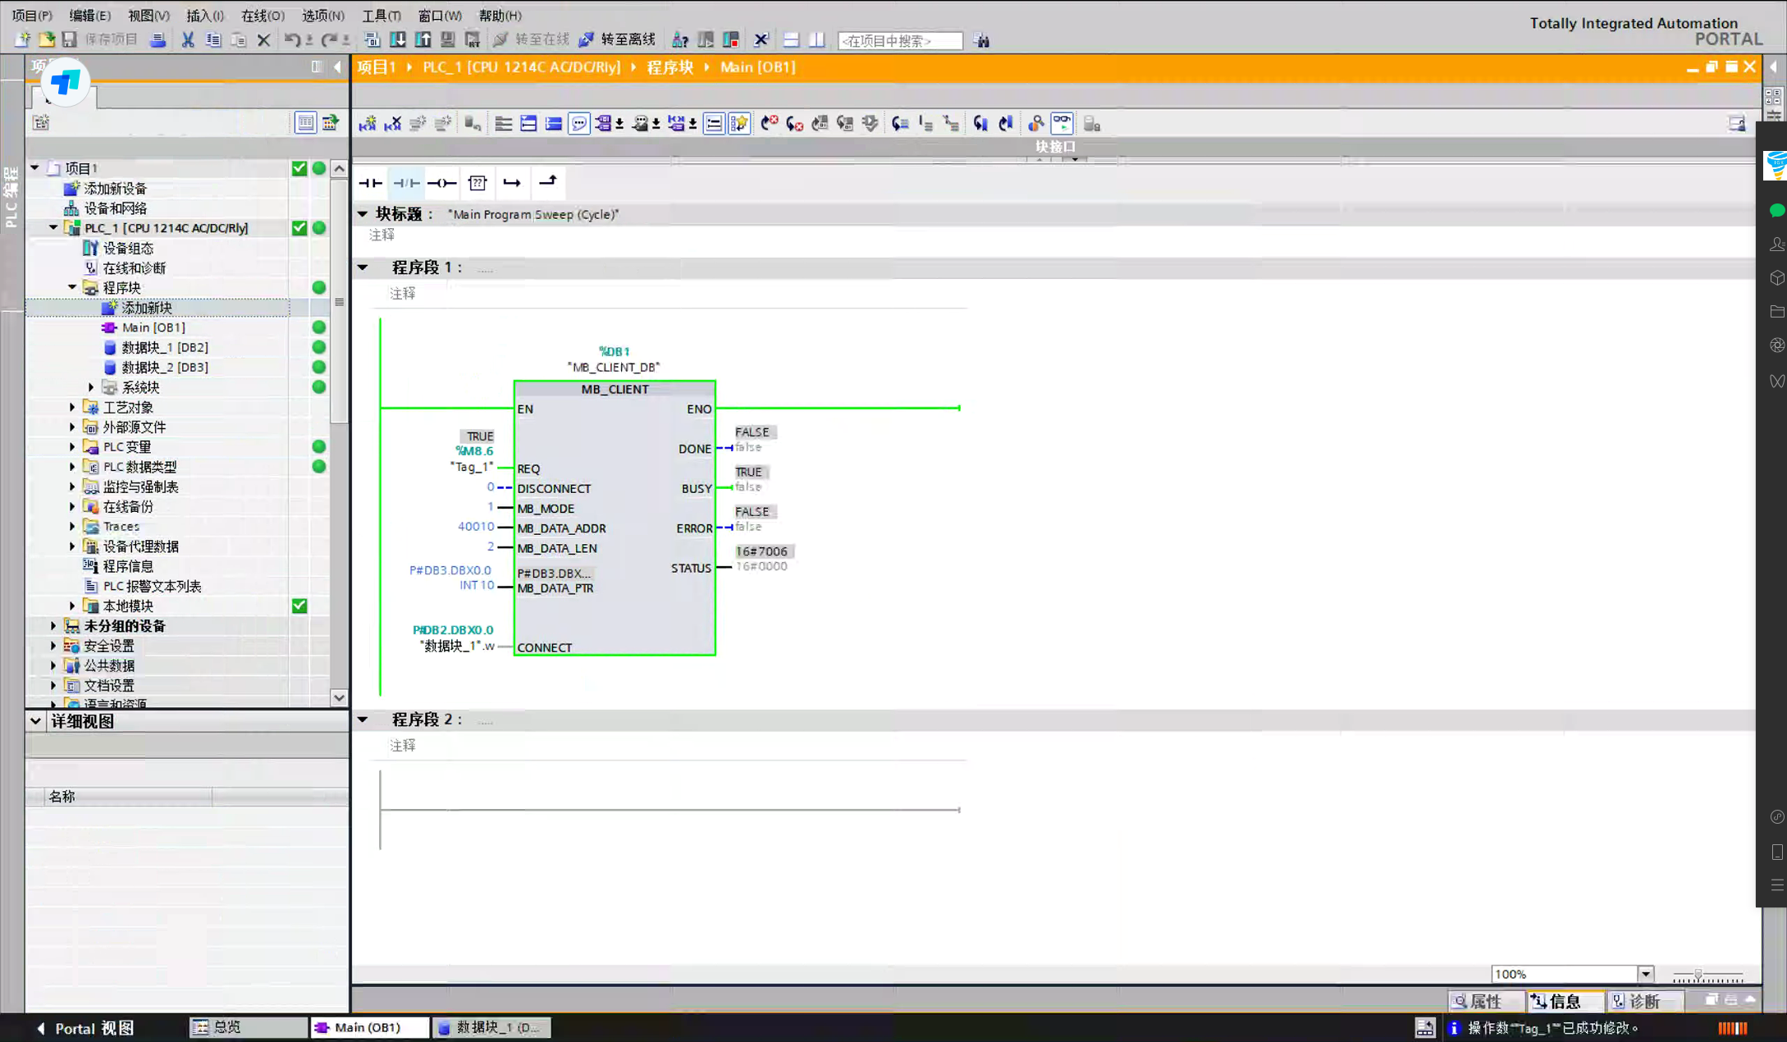
Task: Expand the PLC 变量 folder
Action: [x=72, y=447]
